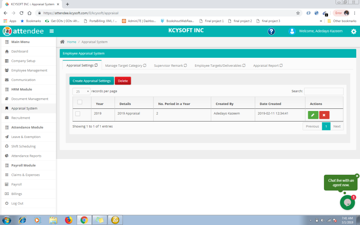Screen dimensions: 360x225
Task: Open Claims & Expenses in sidebar
Action: click(x=28, y=175)
